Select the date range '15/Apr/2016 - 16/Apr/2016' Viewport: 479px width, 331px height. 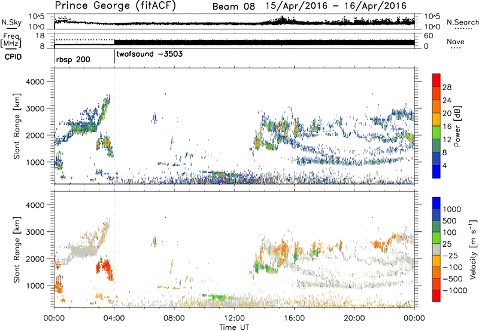(x=336, y=6)
